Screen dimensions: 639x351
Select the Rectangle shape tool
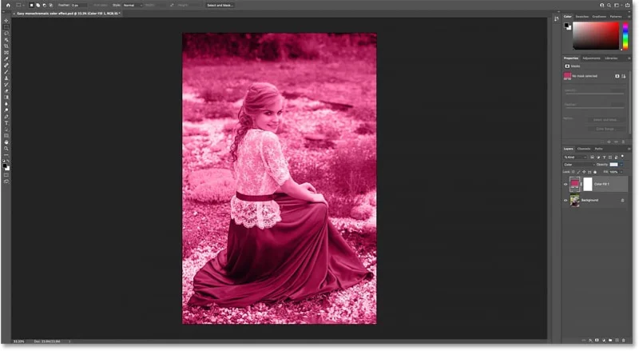[x=6, y=136]
